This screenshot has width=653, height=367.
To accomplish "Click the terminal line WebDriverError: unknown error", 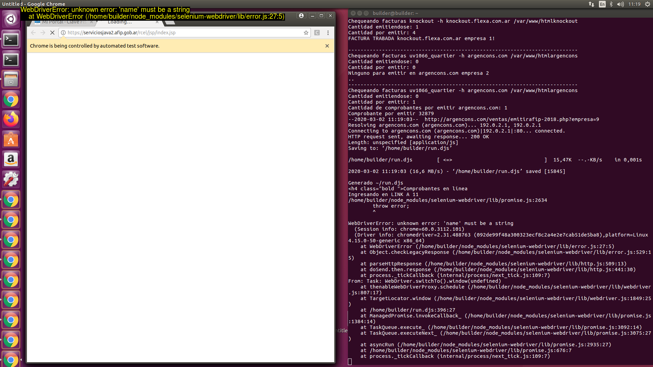I will pos(431,223).
